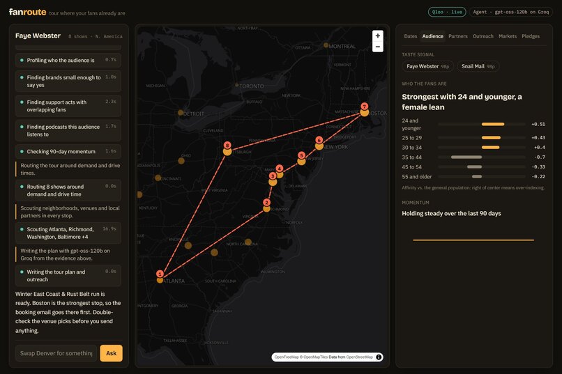Click the Snail Mail taste signal chip
The height and width of the screenshot is (374, 562).
pyautogui.click(x=478, y=66)
